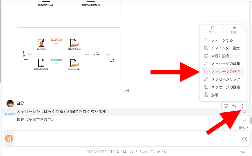Open the add reaction emoji icon

point(226,106)
